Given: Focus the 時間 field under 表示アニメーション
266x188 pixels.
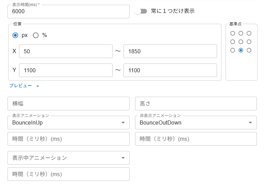Looking at the screenshot, I should (x=68, y=139).
